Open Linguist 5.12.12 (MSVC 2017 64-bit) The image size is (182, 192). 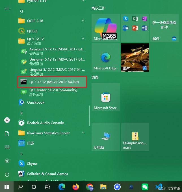click(x=52, y=72)
